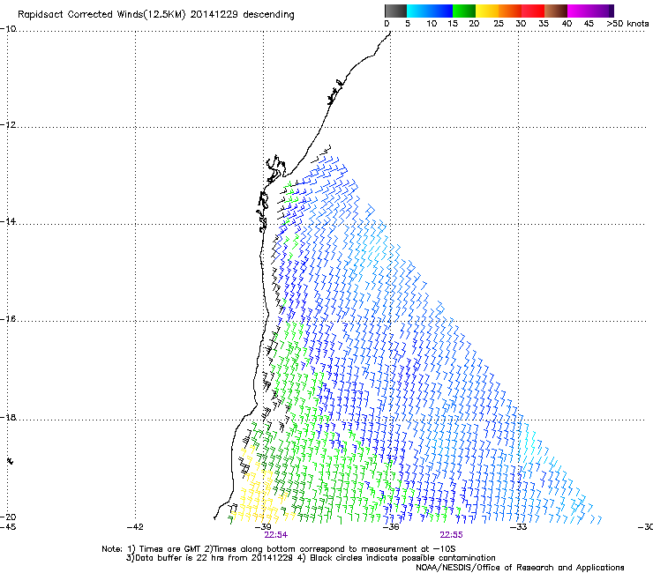
Task: Click the '-14' latitude axis label
Action: click(x=8, y=221)
